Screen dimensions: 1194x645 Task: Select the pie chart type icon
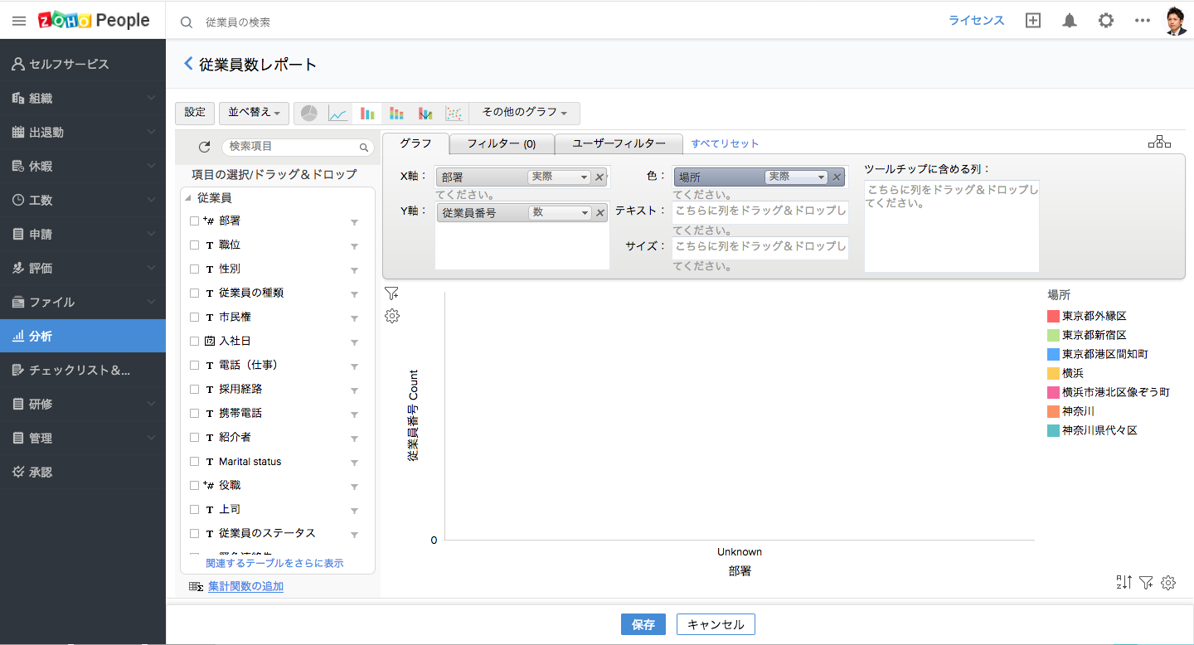click(309, 114)
